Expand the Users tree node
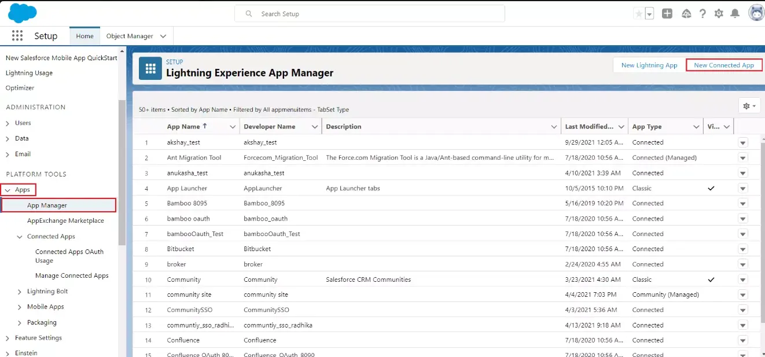The image size is (765, 357). click(x=8, y=123)
